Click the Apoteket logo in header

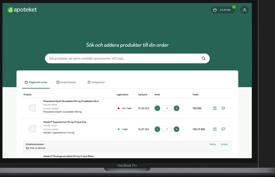pos(22,10)
